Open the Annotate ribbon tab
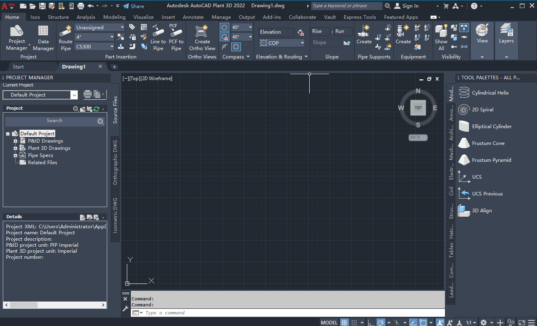 click(x=193, y=17)
